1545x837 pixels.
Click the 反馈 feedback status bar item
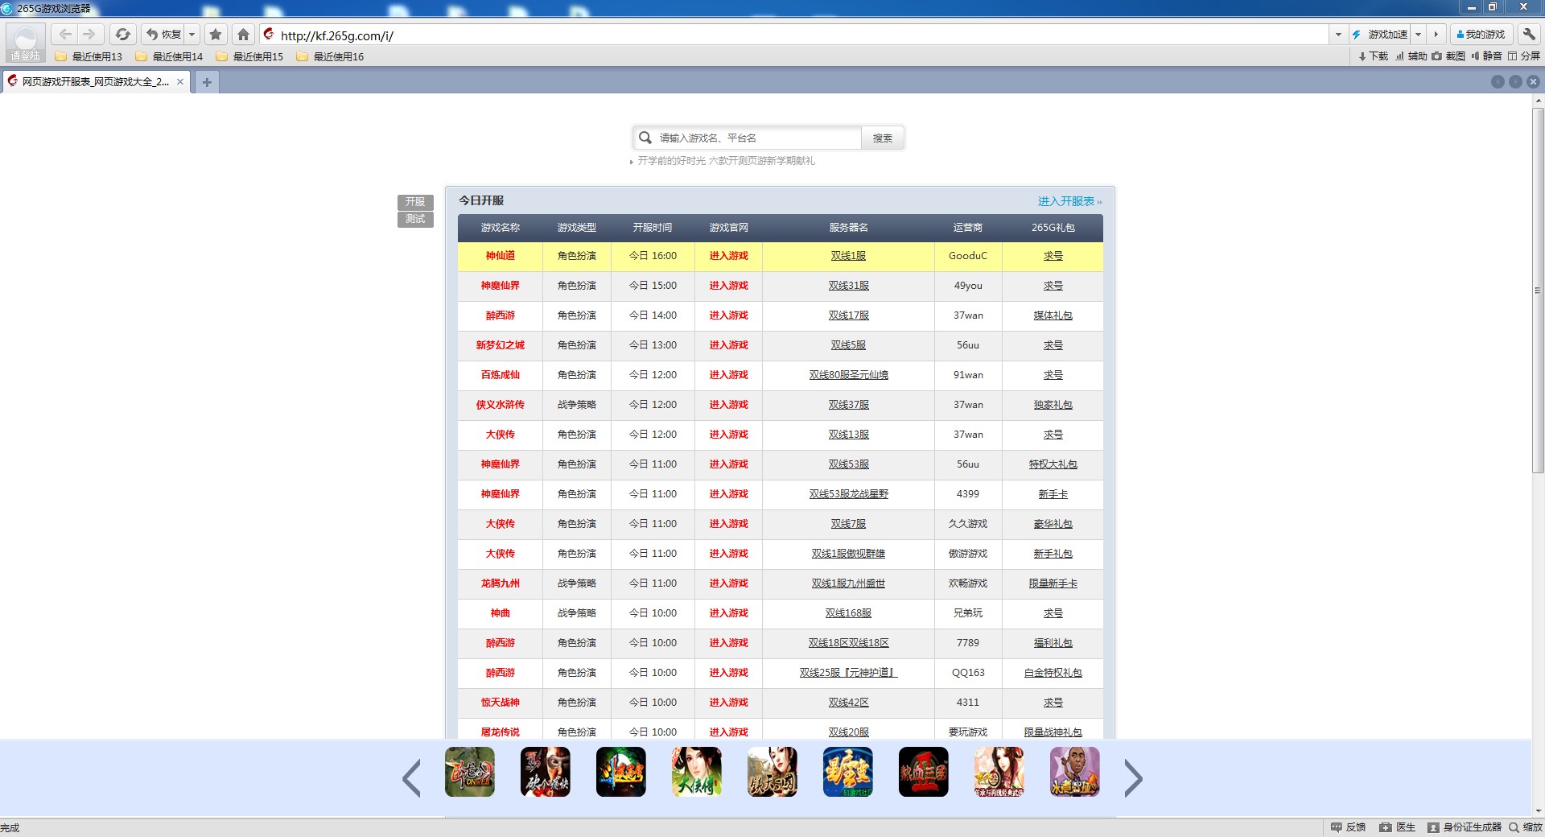coord(1349,827)
